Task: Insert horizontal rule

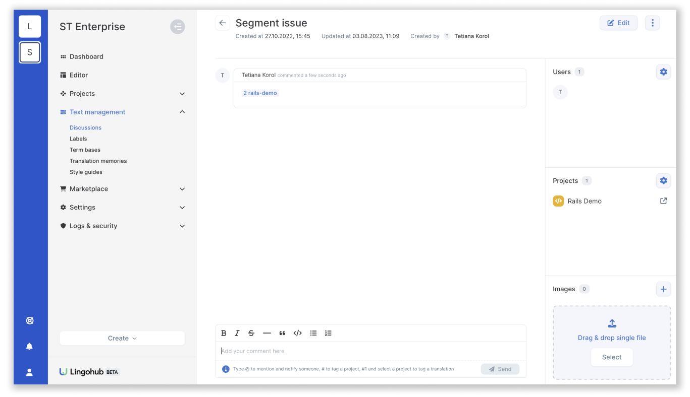Action: 267,333
